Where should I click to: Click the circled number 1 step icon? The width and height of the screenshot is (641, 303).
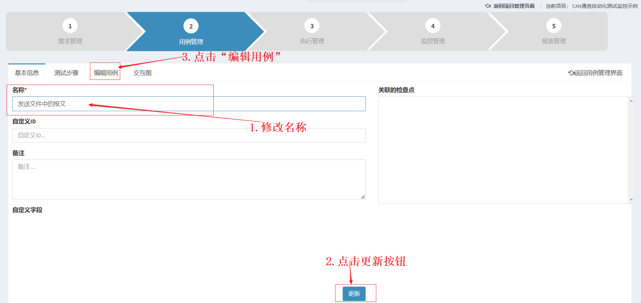(x=70, y=26)
